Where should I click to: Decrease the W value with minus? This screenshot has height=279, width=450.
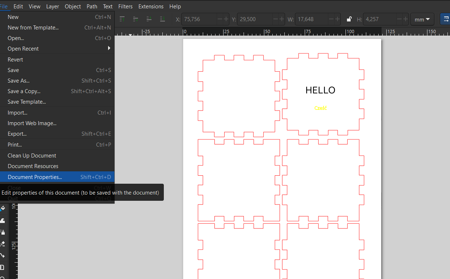[x=331, y=19]
